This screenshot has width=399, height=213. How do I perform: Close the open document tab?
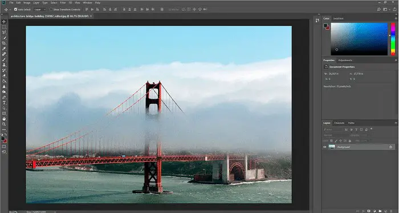coord(91,16)
